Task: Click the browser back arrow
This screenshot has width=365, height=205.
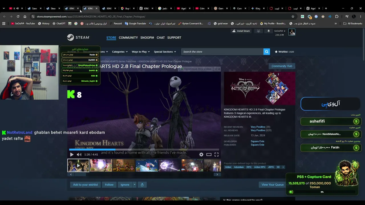Action: (x=4, y=17)
